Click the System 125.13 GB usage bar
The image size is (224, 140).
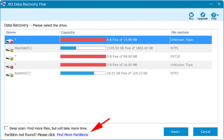[x=83, y=73]
